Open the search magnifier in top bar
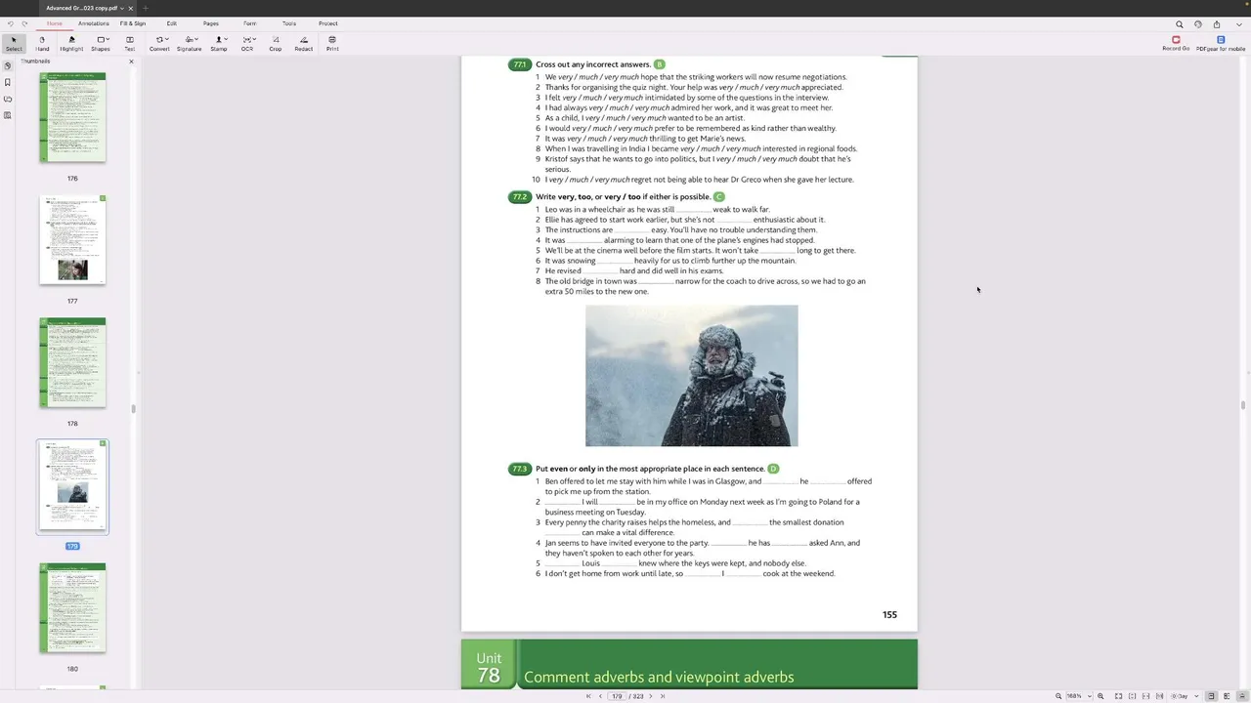Image resolution: width=1251 pixels, height=703 pixels. 1180,24
